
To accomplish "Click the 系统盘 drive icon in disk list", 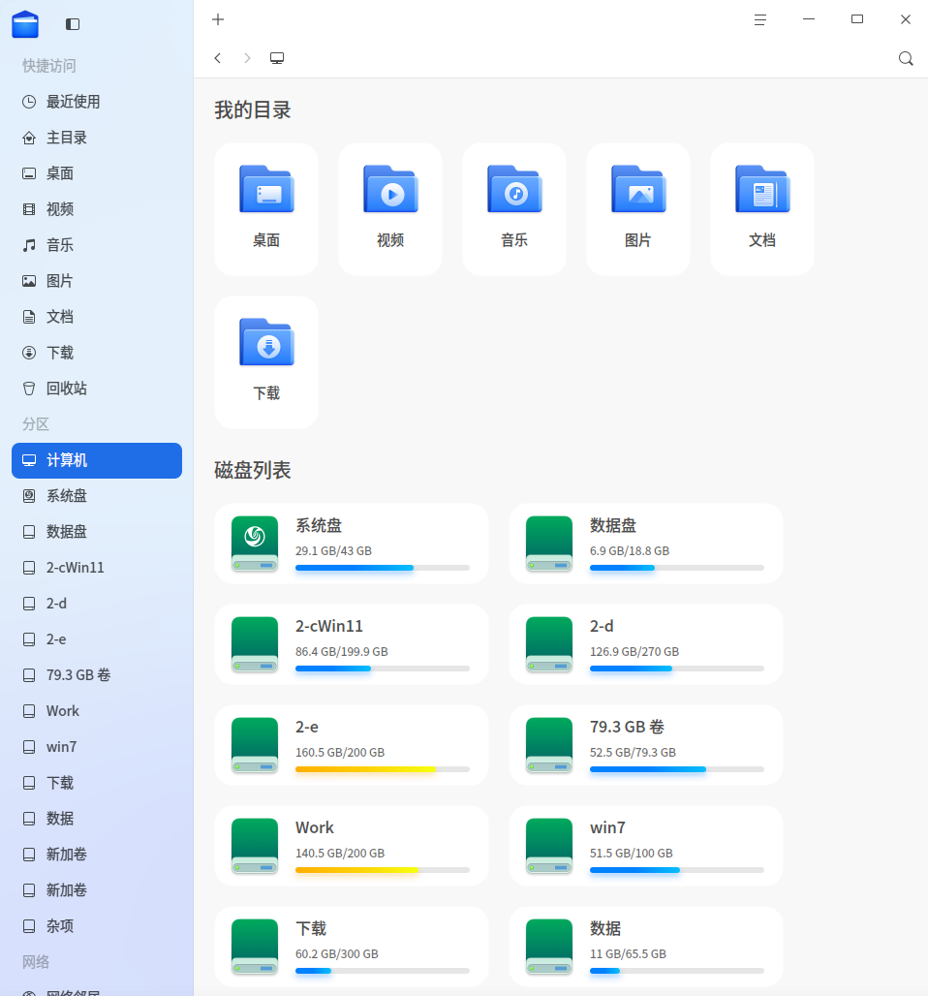I will point(255,544).
